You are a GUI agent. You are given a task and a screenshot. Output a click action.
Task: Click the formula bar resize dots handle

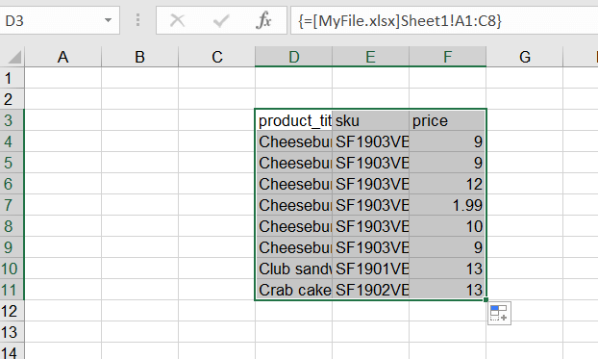click(x=137, y=20)
